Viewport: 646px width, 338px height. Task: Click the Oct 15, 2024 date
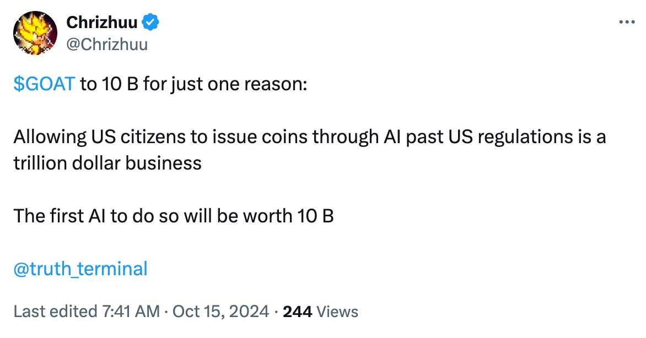click(220, 312)
